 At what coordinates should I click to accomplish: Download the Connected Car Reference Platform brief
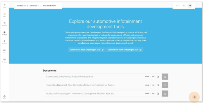[x=165, y=77]
